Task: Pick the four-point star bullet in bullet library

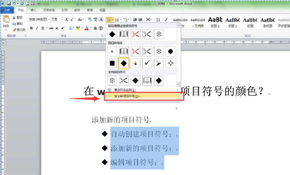Action: 171,63
